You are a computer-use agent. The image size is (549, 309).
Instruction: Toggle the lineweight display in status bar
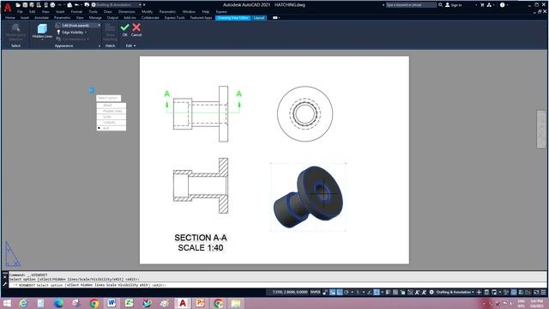point(388,292)
